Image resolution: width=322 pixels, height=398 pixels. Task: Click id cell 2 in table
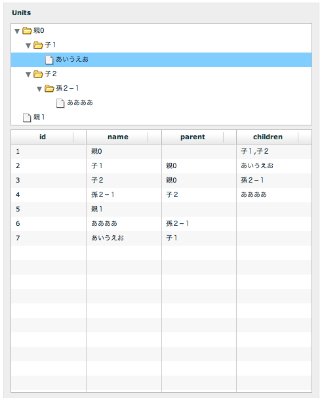click(49, 166)
